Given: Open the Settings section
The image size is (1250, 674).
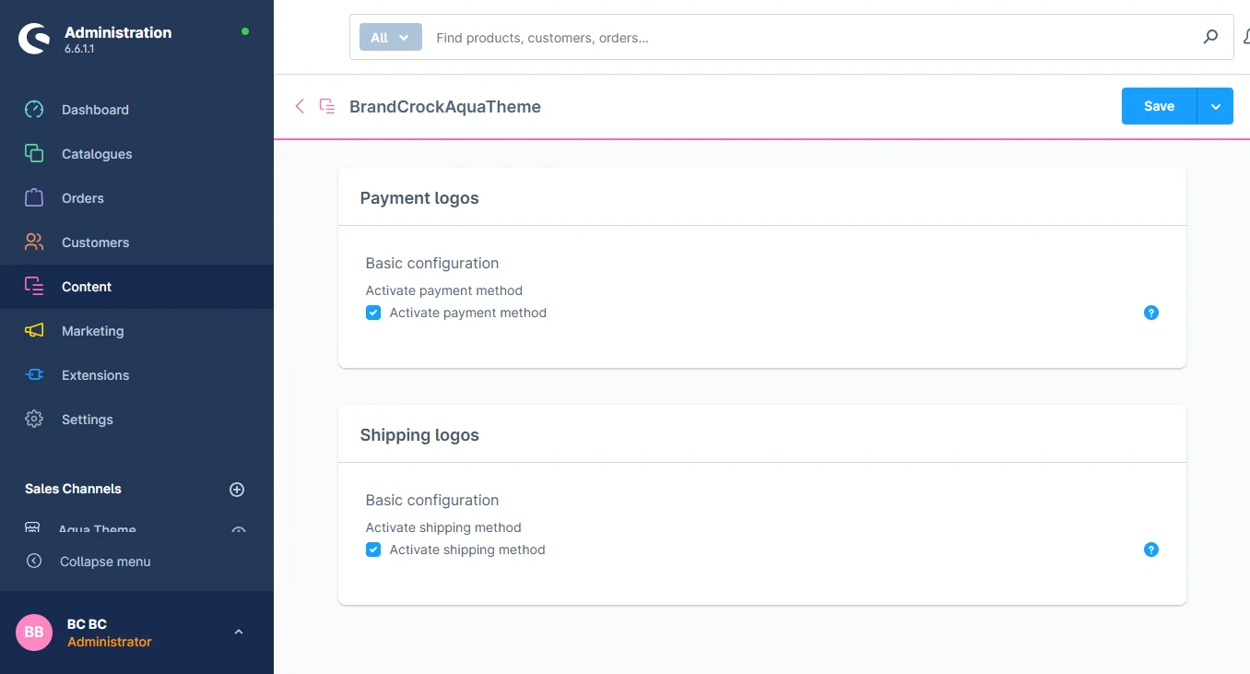Looking at the screenshot, I should [87, 420].
